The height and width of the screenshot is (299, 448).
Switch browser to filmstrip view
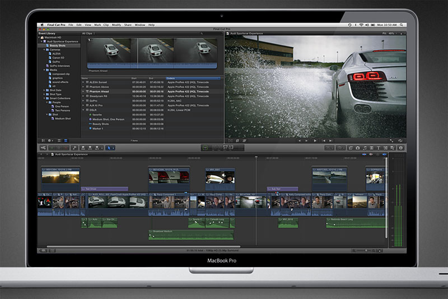[x=59, y=140]
